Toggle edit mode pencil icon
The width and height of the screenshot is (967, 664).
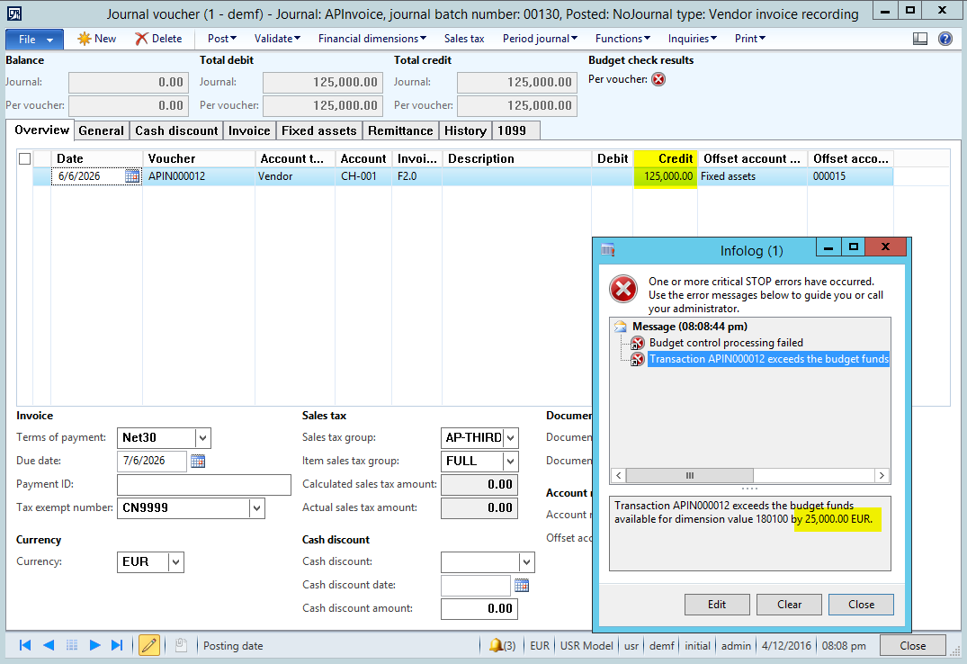[149, 645]
